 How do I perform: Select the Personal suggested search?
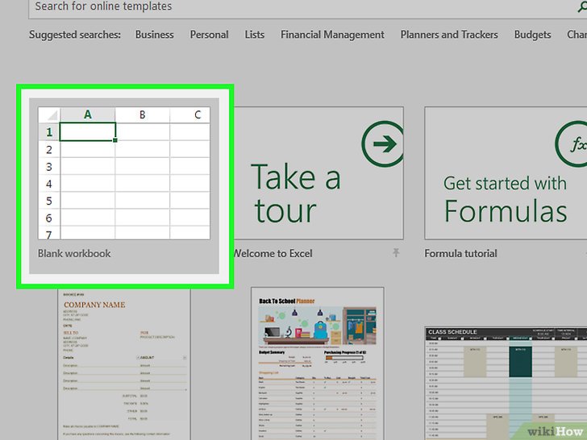coord(209,35)
